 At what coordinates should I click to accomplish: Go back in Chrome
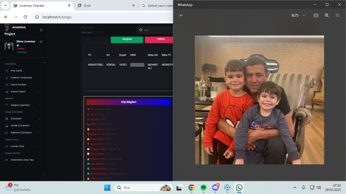pyautogui.click(x=6, y=17)
